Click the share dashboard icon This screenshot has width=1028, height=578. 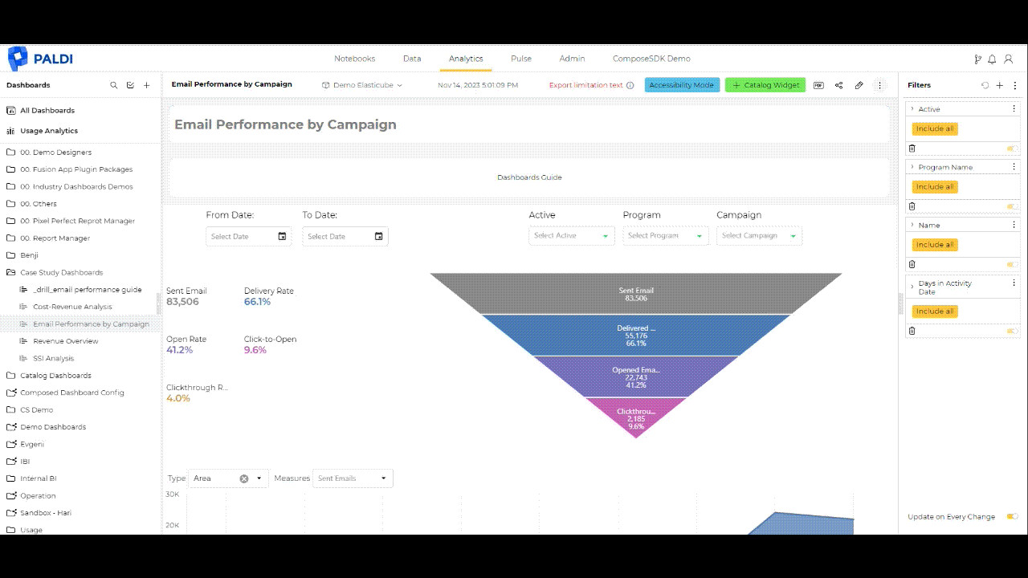[x=838, y=85]
